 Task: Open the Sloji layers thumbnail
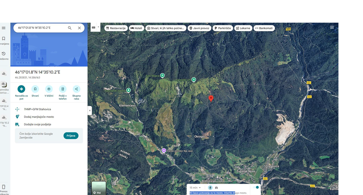[99, 188]
